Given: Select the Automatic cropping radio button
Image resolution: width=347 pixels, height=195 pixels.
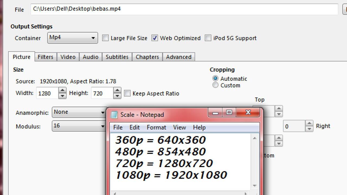Looking at the screenshot, I should [x=215, y=79].
